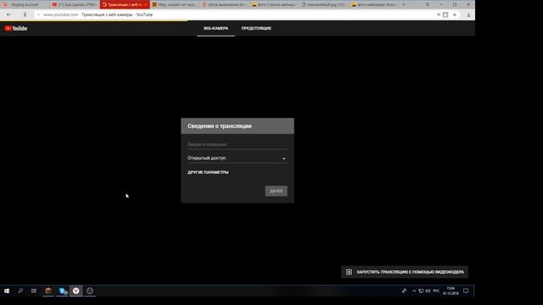
Task: Open the Minecraft launcher taskbar icon
Action: click(48, 291)
